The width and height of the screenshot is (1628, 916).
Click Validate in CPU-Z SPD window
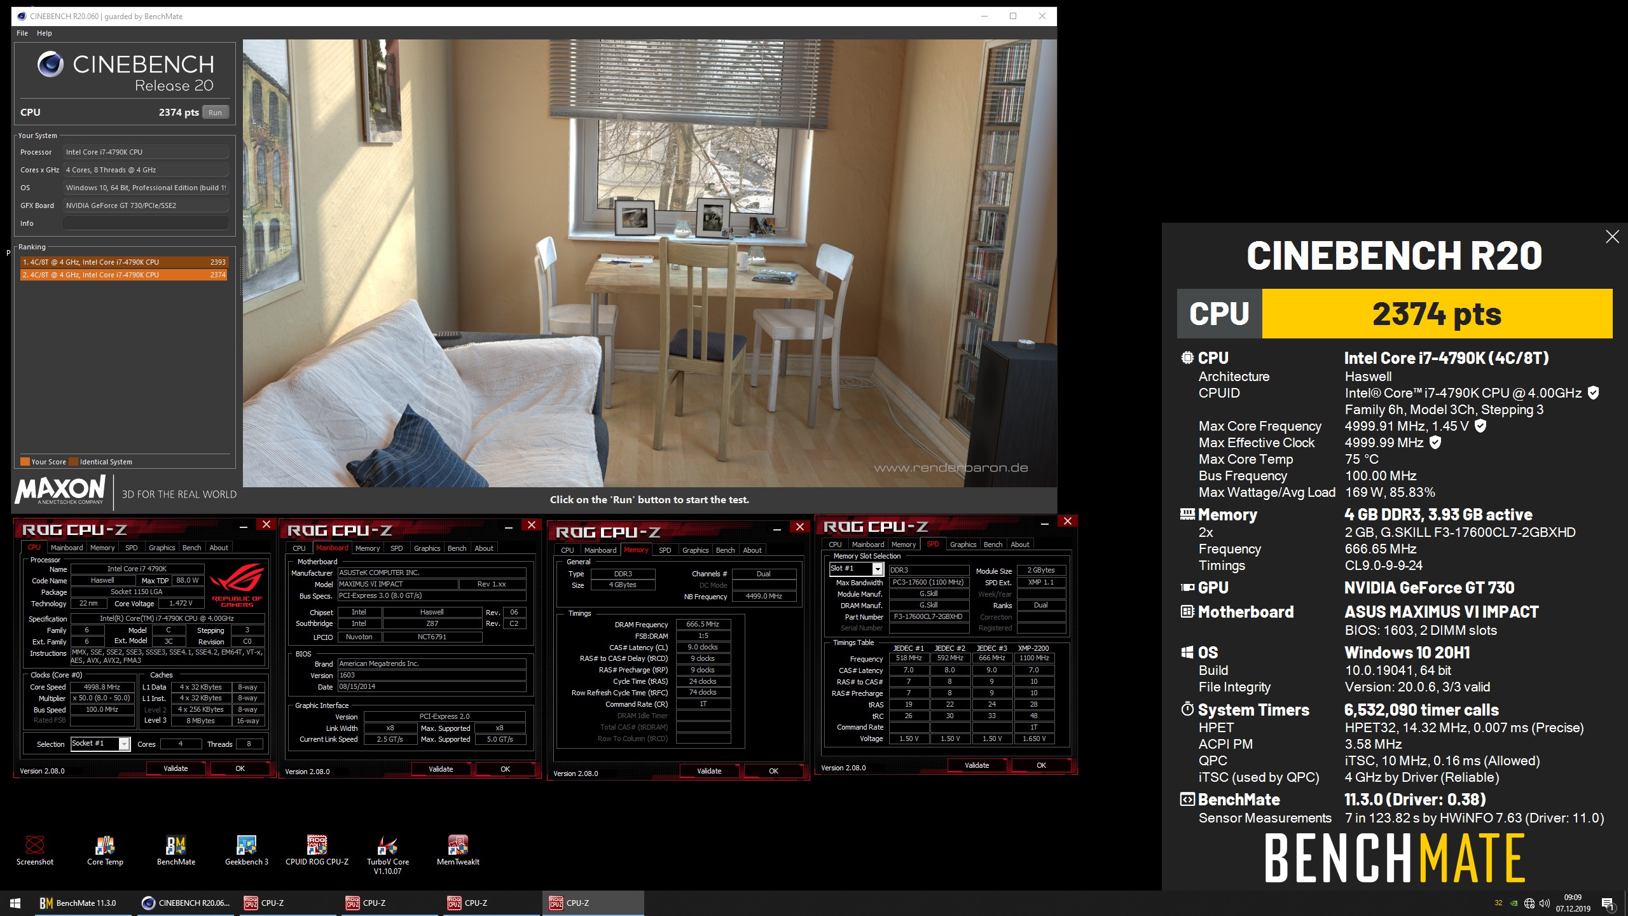(x=977, y=765)
